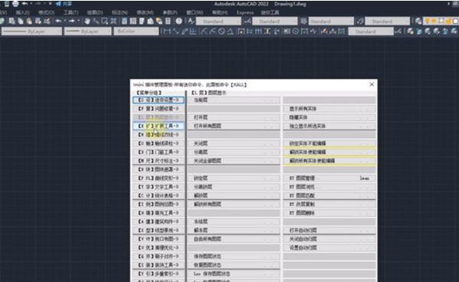This screenshot has height=282, width=459.
Task: Close the plugin management panel dialog
Action: [x=372, y=84]
